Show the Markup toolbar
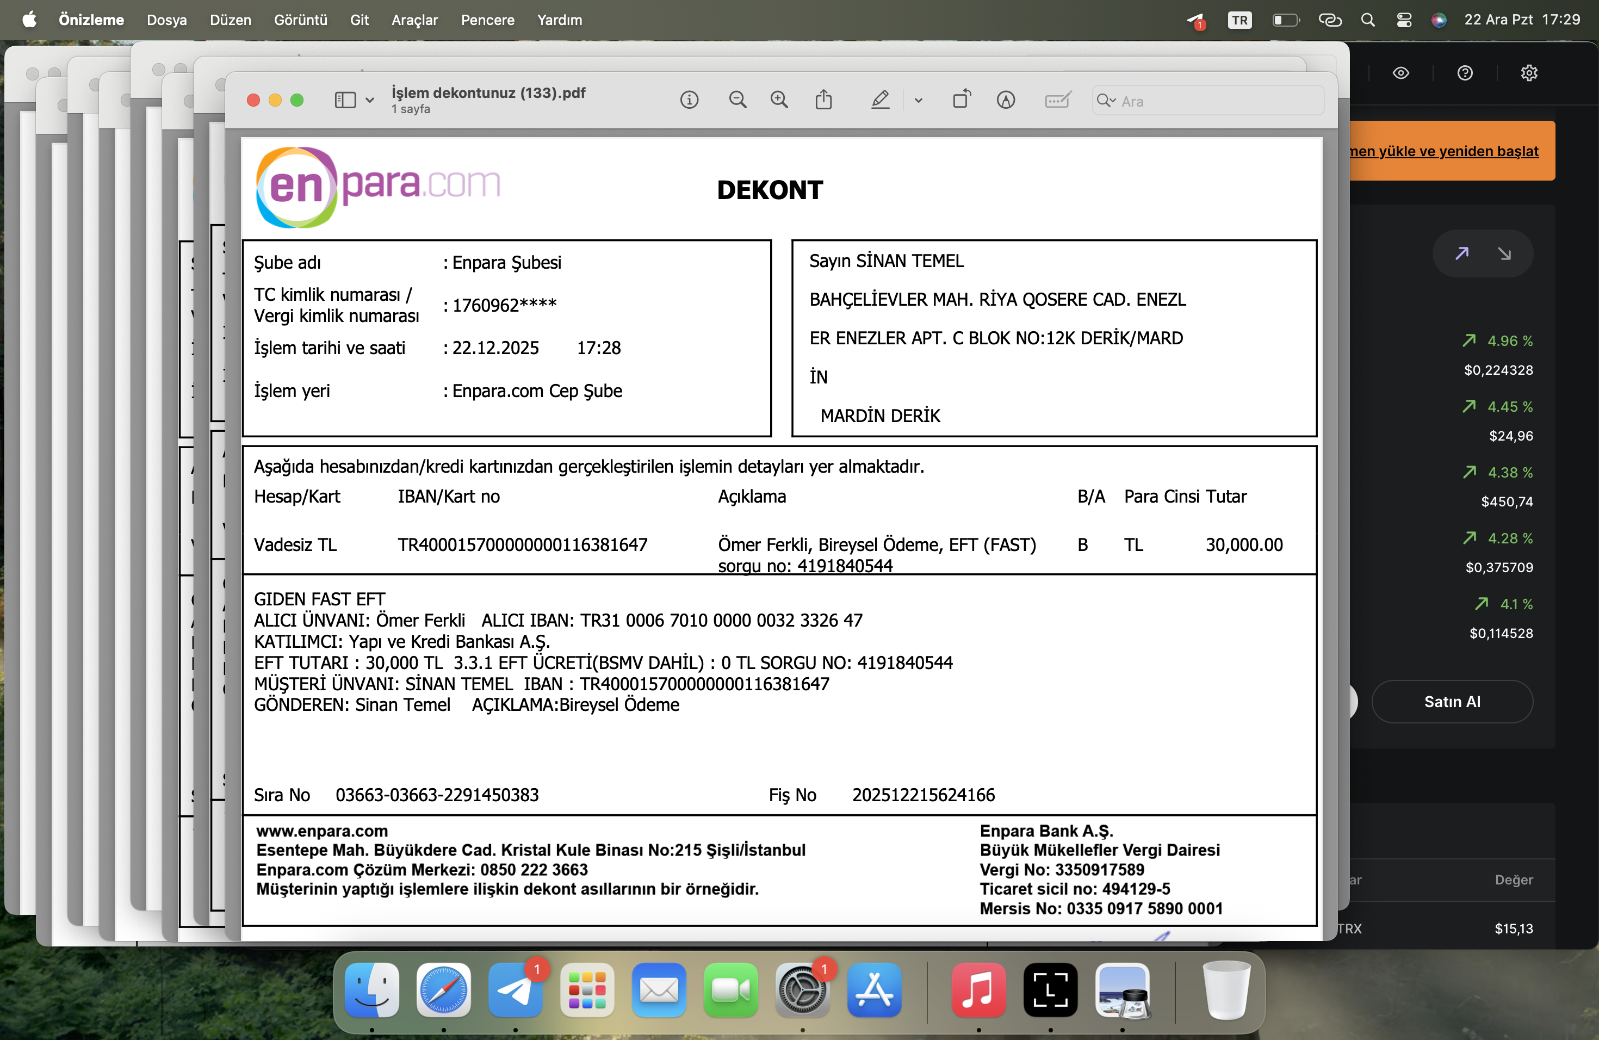1599x1040 pixels. [x=1006, y=101]
